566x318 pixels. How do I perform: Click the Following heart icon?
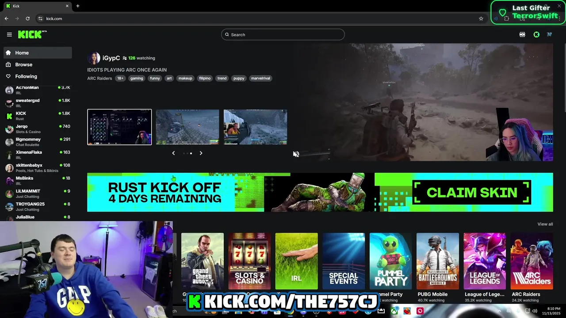8,76
